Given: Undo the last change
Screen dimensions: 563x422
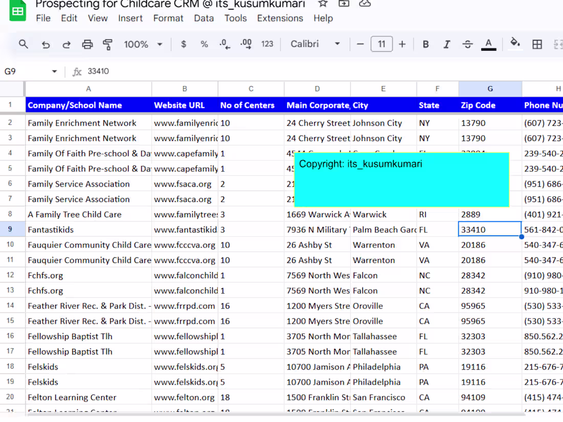Looking at the screenshot, I should tap(46, 44).
